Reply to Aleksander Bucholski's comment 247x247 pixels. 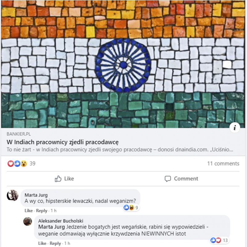[x=55, y=243]
